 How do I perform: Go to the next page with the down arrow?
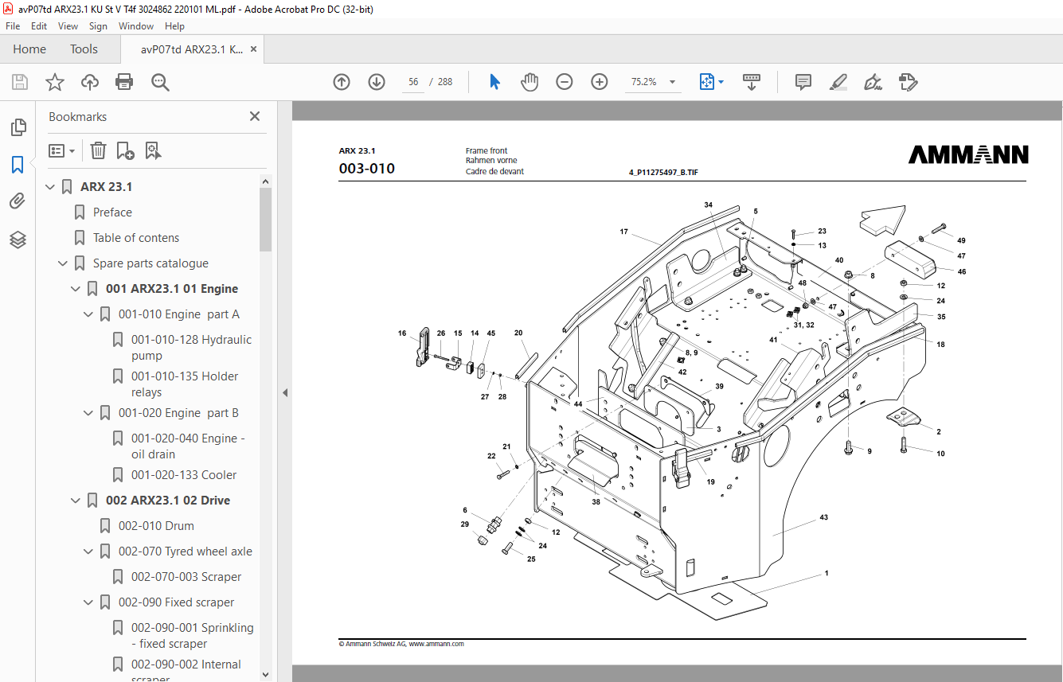click(377, 82)
